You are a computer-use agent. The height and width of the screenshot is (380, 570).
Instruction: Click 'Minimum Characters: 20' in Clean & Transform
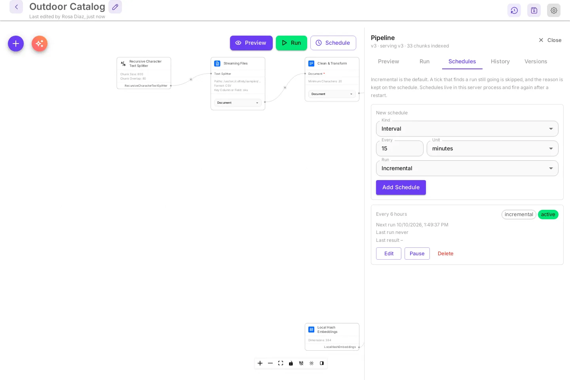click(x=325, y=81)
